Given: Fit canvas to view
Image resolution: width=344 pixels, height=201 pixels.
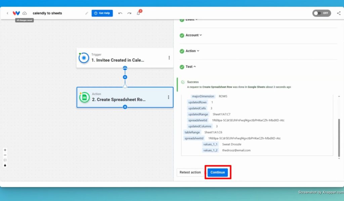Looking at the screenshot, I should pos(5,160).
